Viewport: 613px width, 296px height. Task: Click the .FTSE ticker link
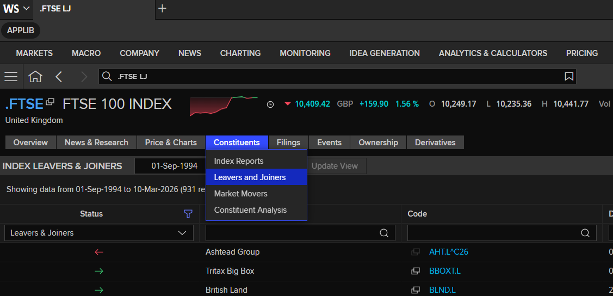click(24, 104)
